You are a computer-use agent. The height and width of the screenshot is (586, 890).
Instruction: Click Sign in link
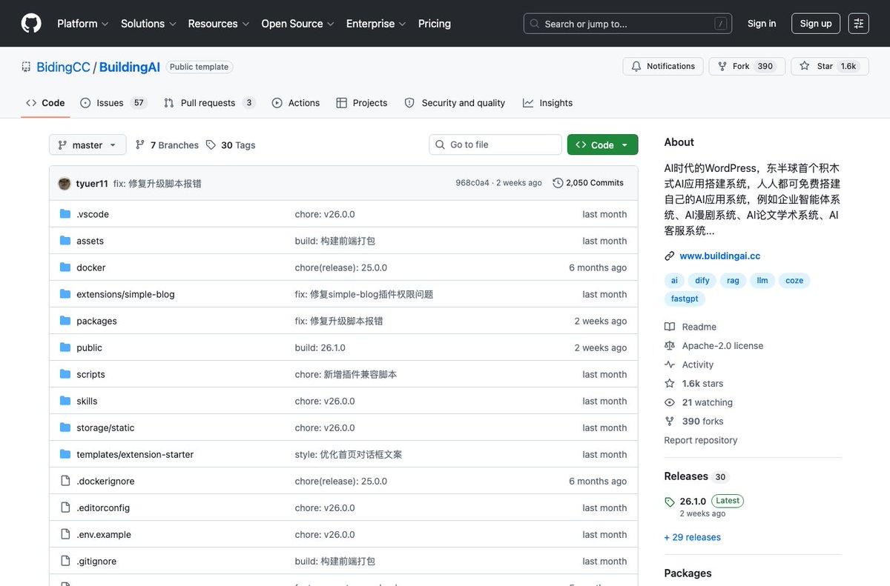pos(762,24)
